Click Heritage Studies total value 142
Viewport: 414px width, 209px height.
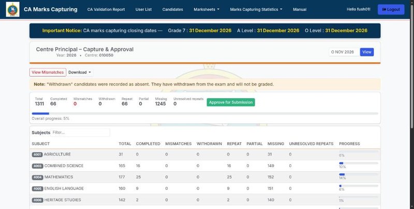[122, 200]
